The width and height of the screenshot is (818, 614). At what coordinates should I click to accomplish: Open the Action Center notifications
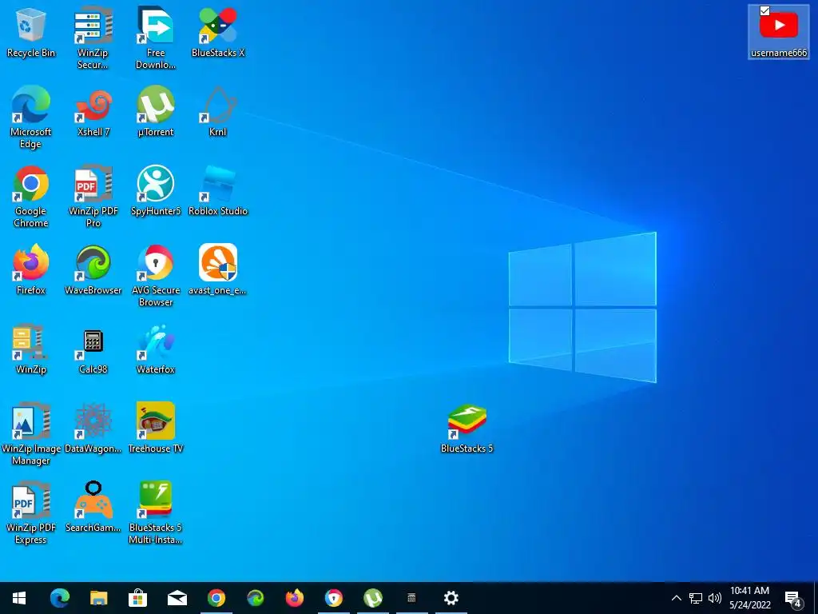[x=793, y=598]
